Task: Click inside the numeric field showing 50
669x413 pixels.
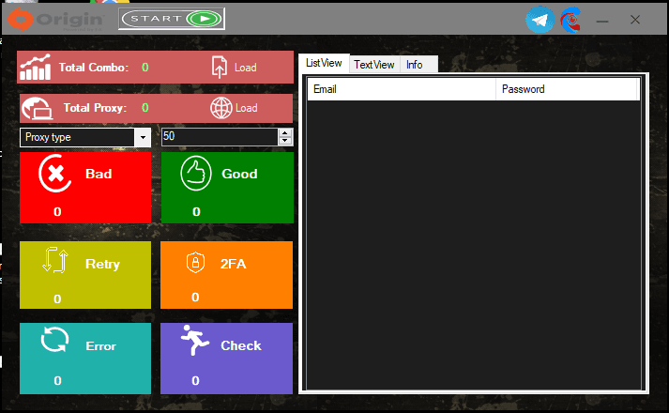Action: [x=218, y=137]
